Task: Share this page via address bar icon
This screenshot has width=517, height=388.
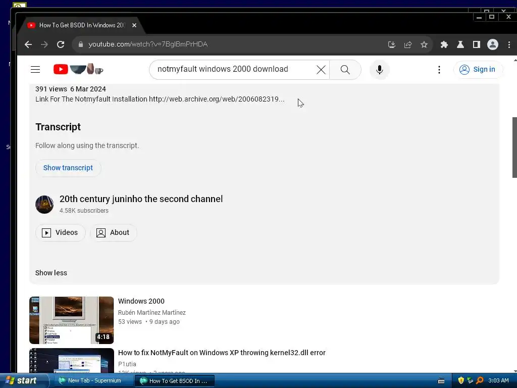Action: (408, 44)
